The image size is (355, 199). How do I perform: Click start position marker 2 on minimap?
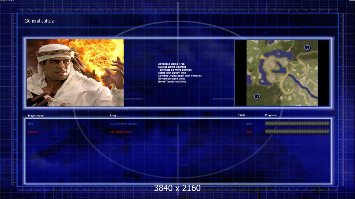point(307,47)
